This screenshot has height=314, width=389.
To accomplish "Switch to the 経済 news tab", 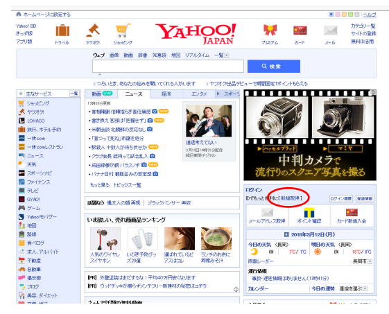I will point(166,94).
